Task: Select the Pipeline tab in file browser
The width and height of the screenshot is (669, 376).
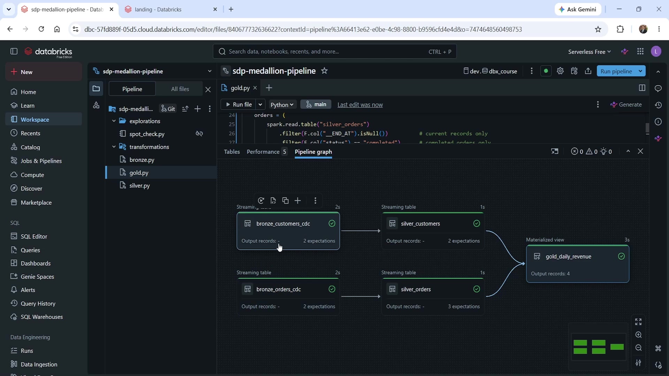Action: click(132, 89)
